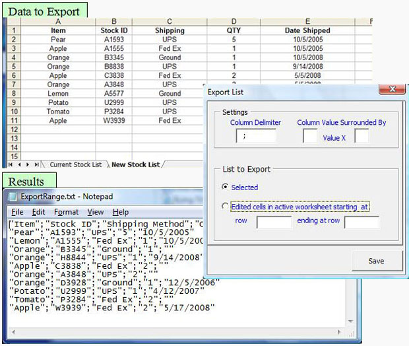
Task: Click the next sheet navigation arrow
Action: [x=26, y=164]
